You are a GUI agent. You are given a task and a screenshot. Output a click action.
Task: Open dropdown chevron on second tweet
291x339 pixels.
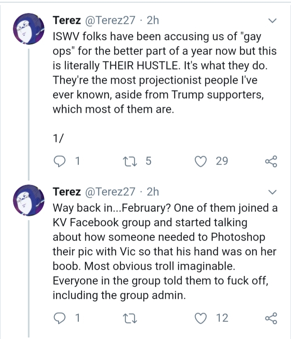[x=272, y=192]
